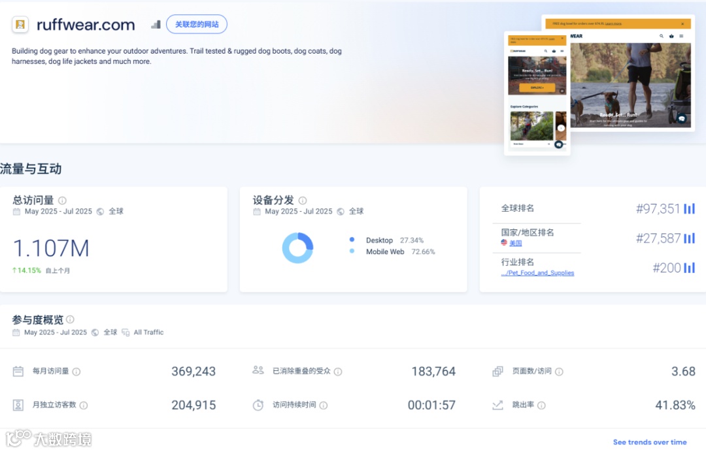Screen dimensions: 706x452
Task: Click the Desktop 27.34% share text
Action: pos(394,240)
